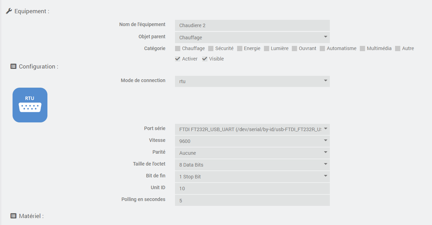The width and height of the screenshot is (432, 225).
Task: Open the Port série dropdown list
Action: 252,129
